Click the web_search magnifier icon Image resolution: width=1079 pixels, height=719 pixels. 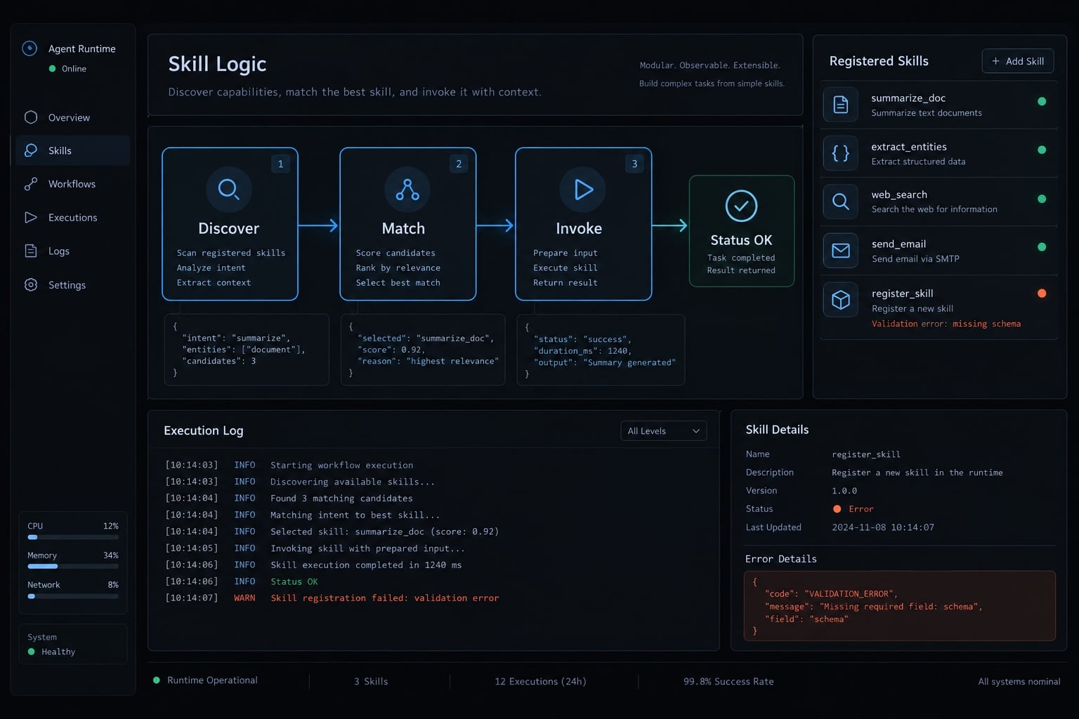pyautogui.click(x=841, y=202)
